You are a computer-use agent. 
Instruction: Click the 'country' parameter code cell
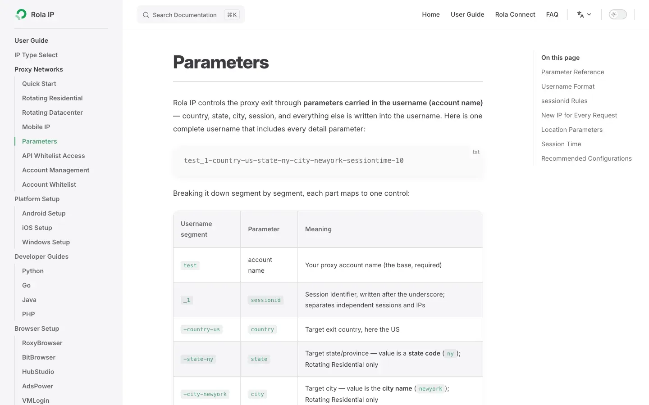pyautogui.click(x=262, y=329)
